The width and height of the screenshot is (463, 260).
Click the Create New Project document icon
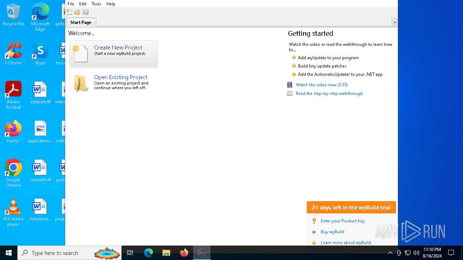click(x=80, y=53)
